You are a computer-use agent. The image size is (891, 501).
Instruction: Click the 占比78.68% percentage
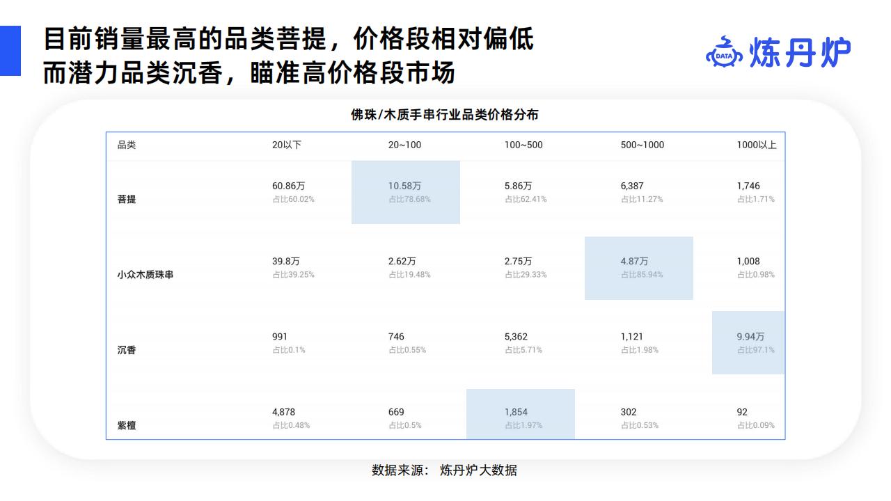click(x=409, y=199)
